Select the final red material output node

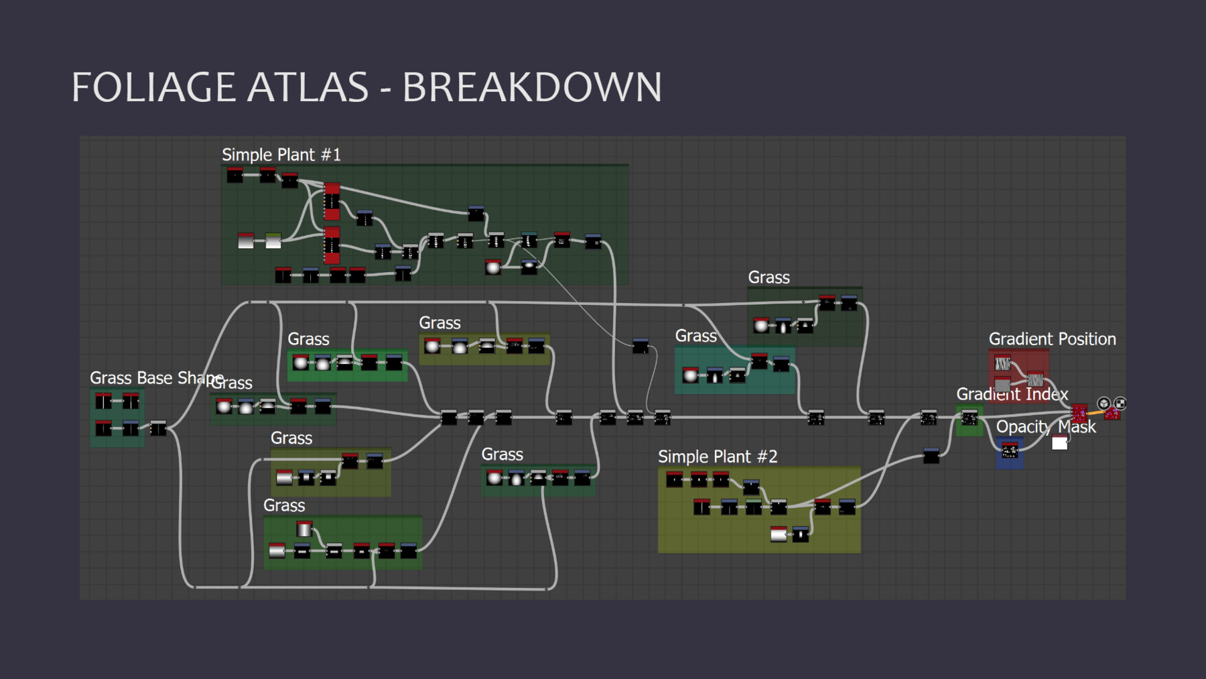coord(1112,415)
